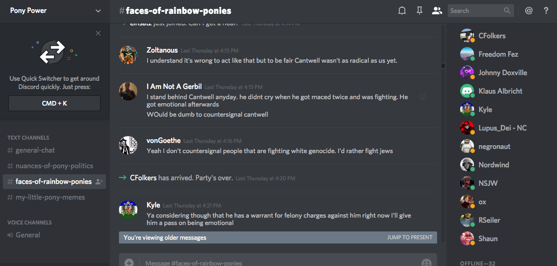Viewport: 557px width, 266px height.
Task: Collapse the Voice Channels category
Action: point(30,222)
